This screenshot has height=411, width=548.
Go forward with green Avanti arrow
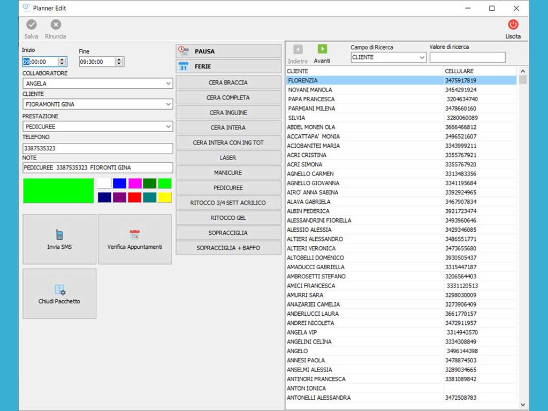tap(322, 49)
